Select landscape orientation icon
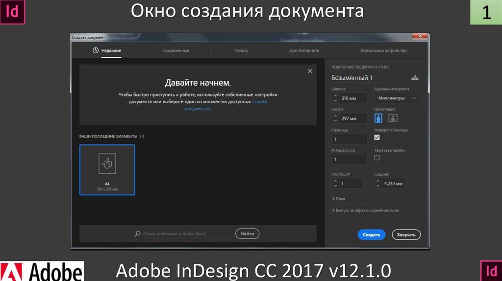Image resolution: width=502 pixels, height=281 pixels. [x=393, y=118]
